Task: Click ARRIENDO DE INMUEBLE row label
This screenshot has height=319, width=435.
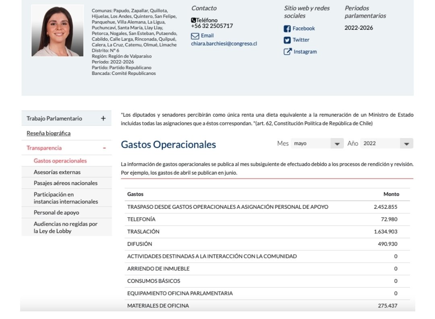Action: click(158, 269)
